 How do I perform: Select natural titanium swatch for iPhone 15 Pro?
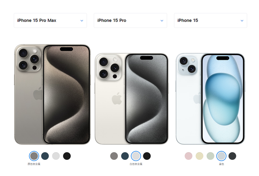pyautogui.click(x=114, y=156)
